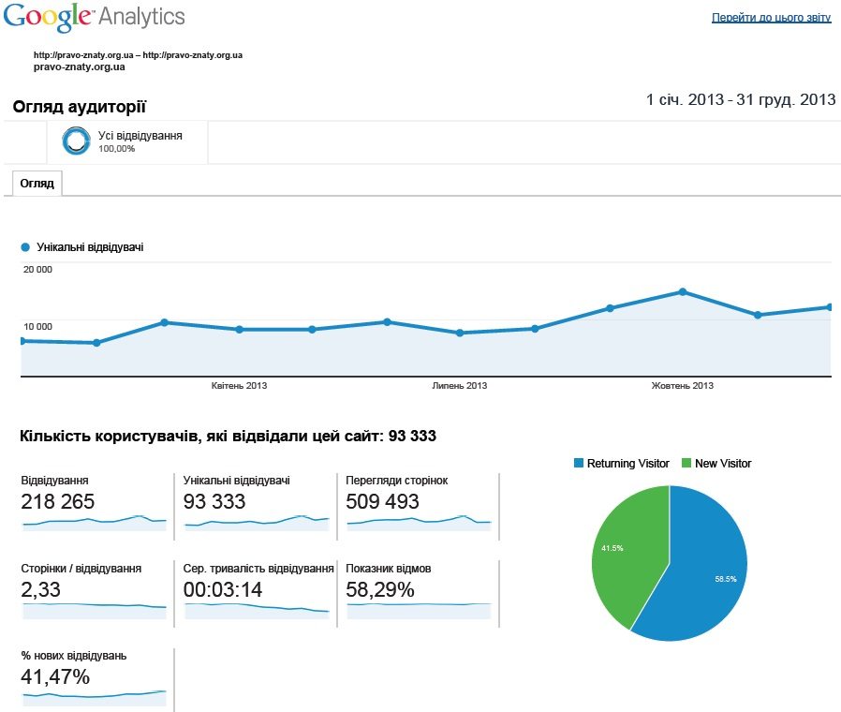841x712 pixels.
Task: Click the Сер. тривалість відвідування sparkline
Action: coord(257,609)
